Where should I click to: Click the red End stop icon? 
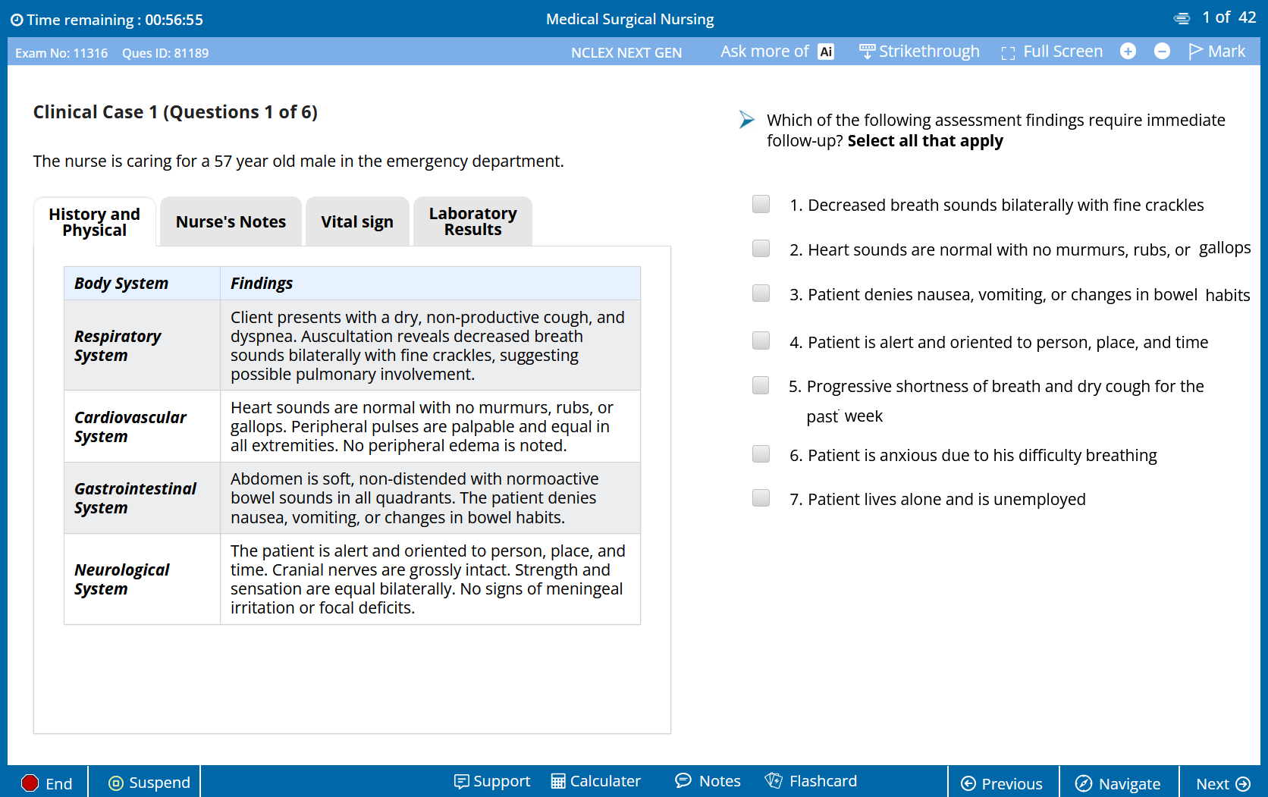tap(30, 783)
